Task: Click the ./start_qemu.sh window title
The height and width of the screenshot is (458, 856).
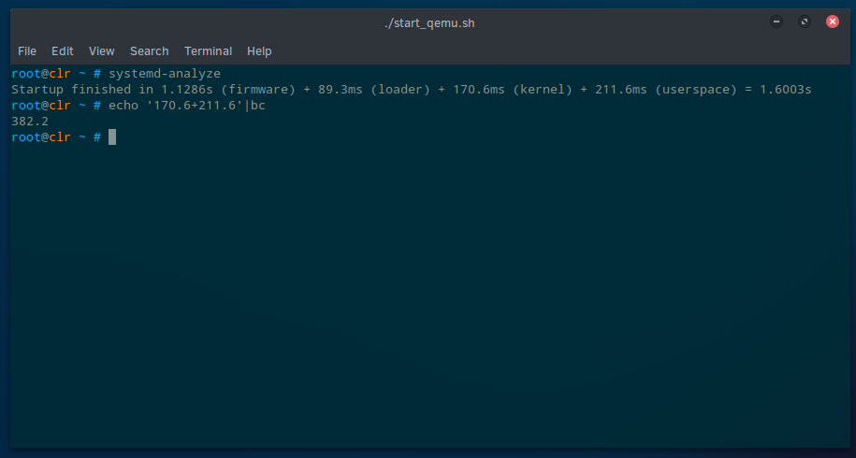Action: click(x=429, y=22)
